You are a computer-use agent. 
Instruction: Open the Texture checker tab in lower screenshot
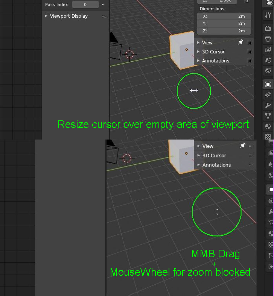point(271,244)
